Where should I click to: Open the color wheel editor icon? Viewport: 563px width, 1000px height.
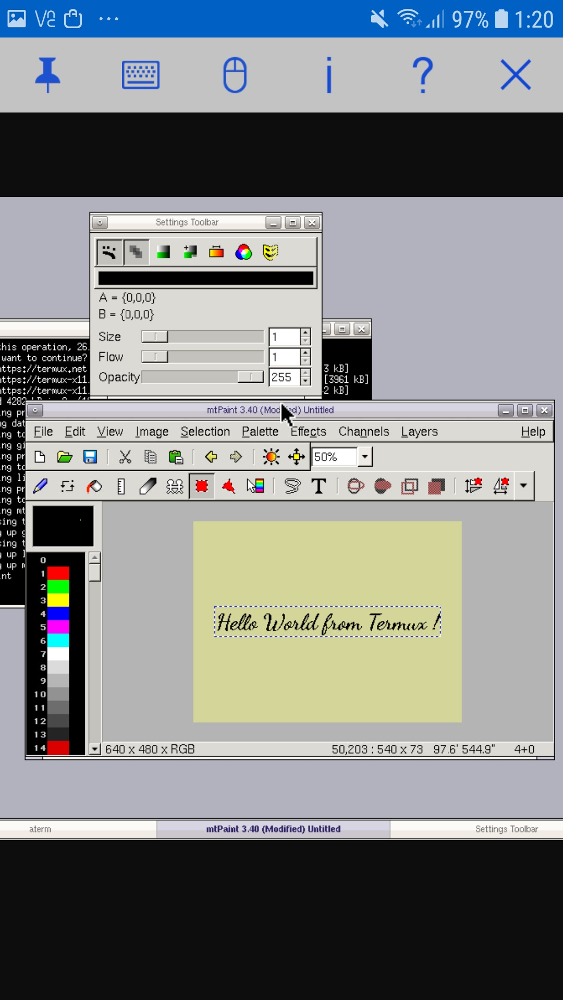pos(243,252)
